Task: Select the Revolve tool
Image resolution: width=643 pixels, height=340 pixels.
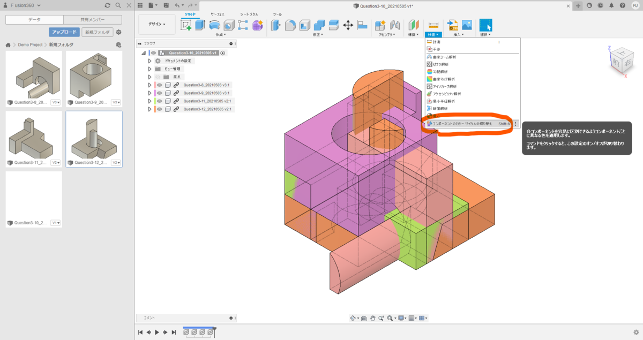Action: (214, 25)
